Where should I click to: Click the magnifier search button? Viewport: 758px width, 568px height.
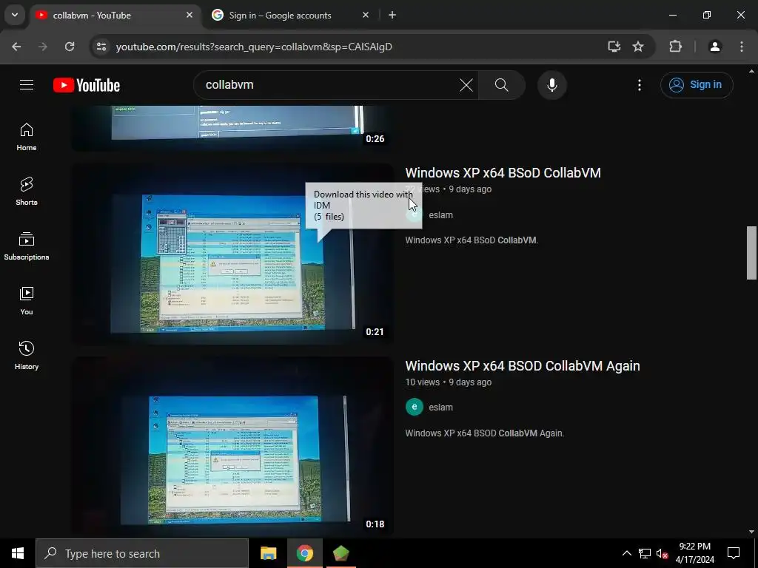(502, 85)
